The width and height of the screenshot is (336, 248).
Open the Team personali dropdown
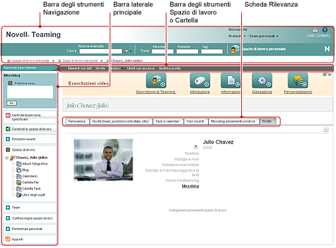click(264, 36)
